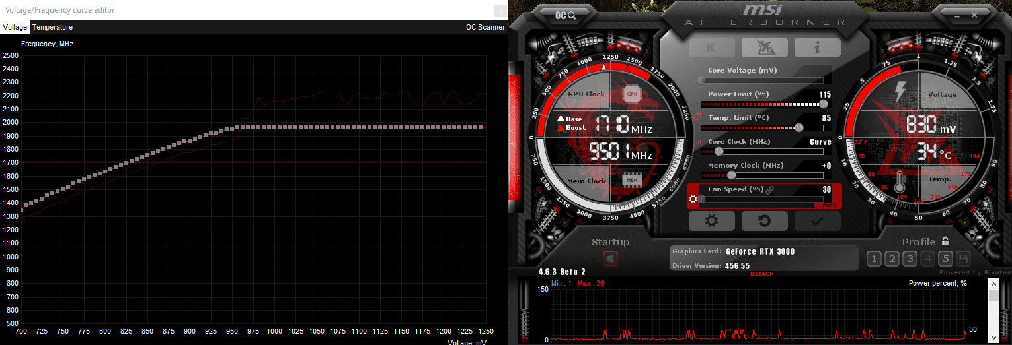Click 'Min : 1' graph label

561,283
